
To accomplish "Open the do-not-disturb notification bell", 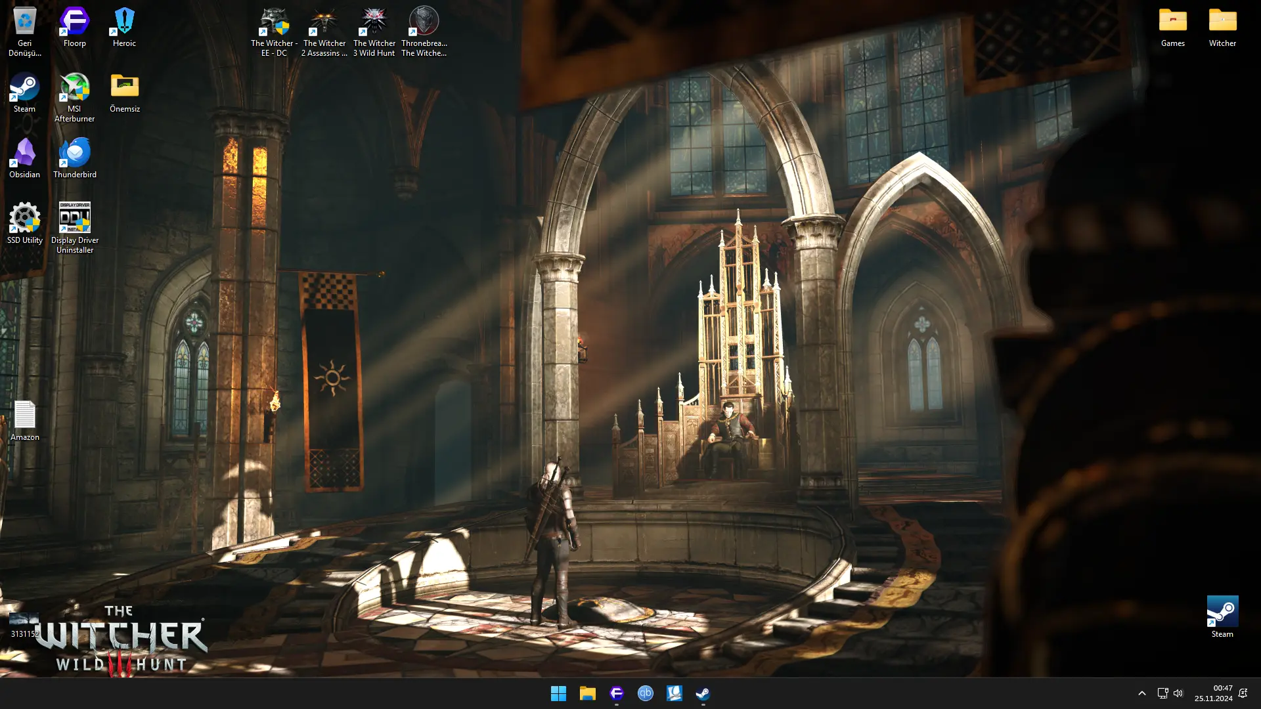I will tap(1243, 693).
